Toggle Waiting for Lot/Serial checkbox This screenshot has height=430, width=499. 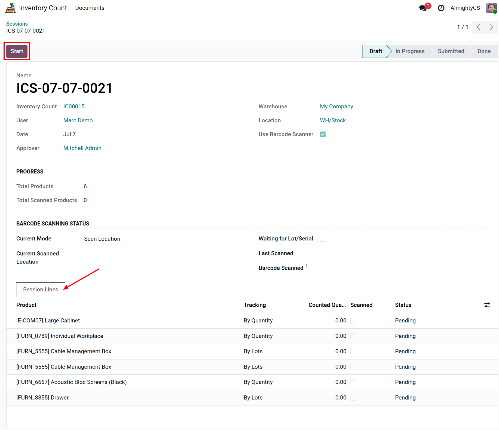322,239
